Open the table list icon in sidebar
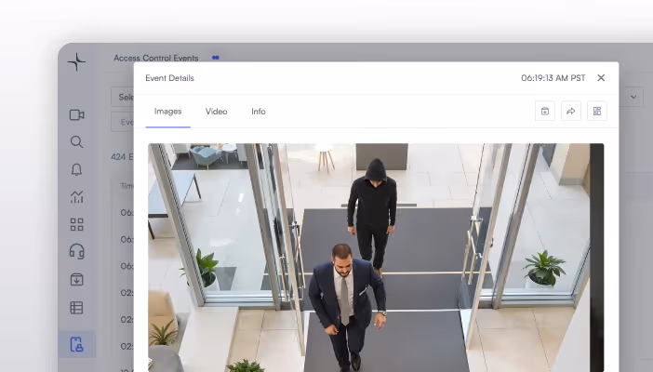The image size is (653, 372). (76, 308)
